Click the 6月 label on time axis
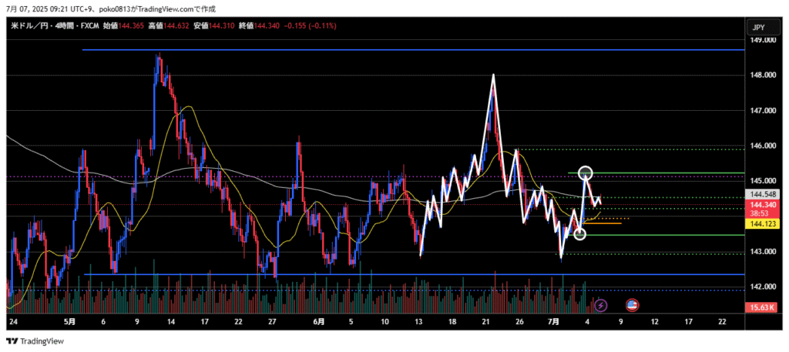Screen dimensions: 789x352 pyautogui.click(x=317, y=320)
